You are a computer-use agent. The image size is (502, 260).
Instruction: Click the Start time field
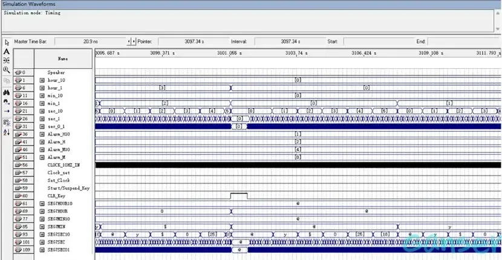372,42
